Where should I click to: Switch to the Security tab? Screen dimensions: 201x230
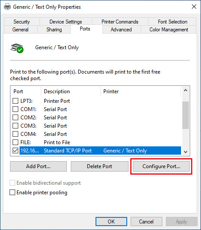[x=22, y=22]
